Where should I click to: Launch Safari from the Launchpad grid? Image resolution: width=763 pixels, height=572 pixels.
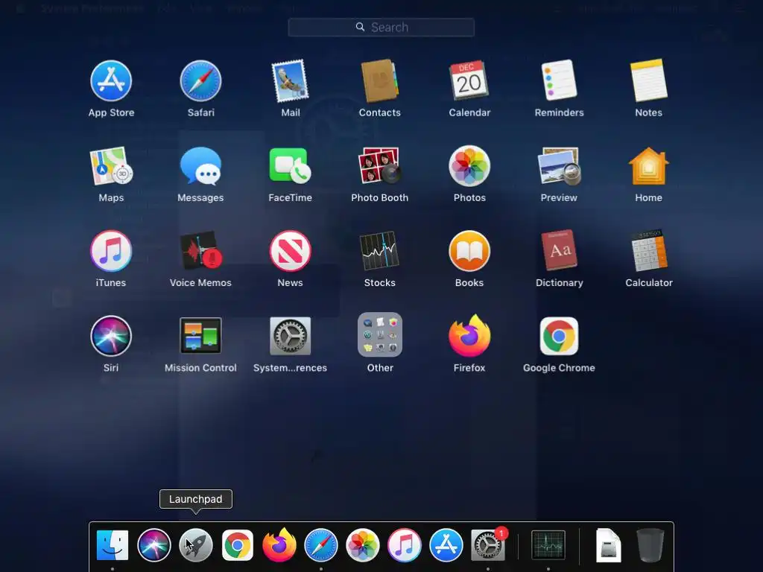click(200, 80)
